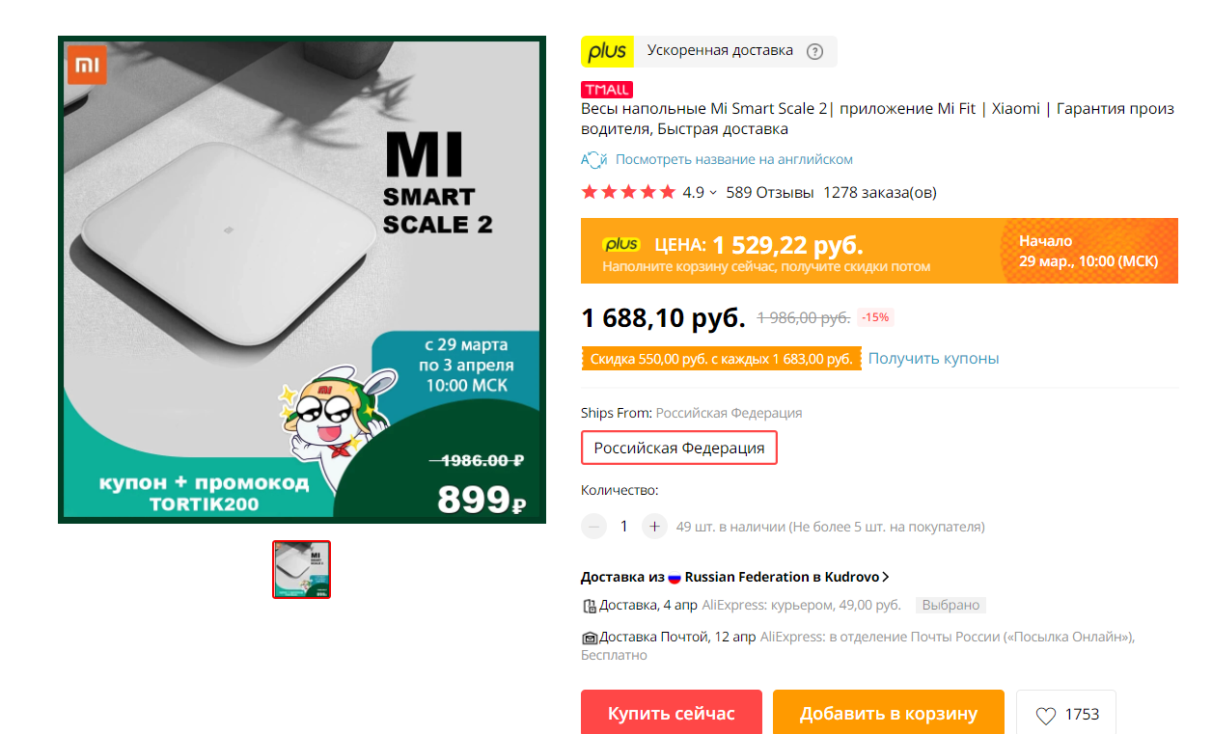Screen dimensions: 1212x734
Task: Click the orange plus ЦЕНА promo banner
Action: pos(879,251)
